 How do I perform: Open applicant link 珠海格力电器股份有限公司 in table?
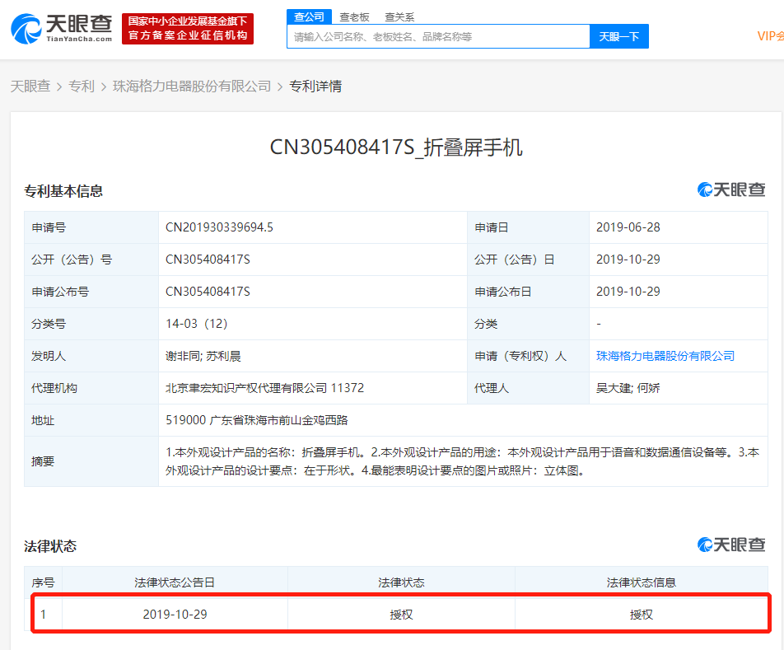point(665,356)
